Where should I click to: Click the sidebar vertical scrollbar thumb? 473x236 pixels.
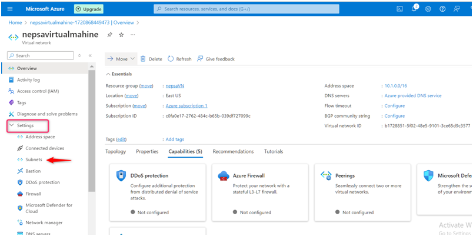tap(92, 131)
